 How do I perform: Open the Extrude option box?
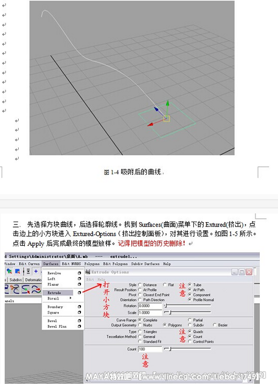79,293
